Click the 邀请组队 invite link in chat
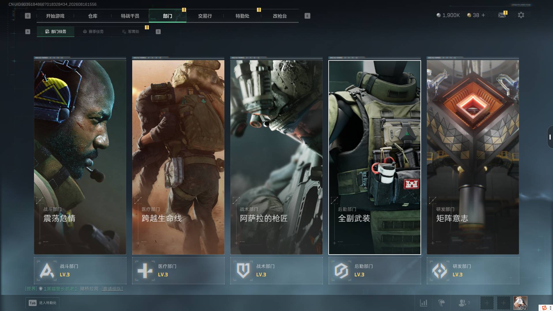 112,289
